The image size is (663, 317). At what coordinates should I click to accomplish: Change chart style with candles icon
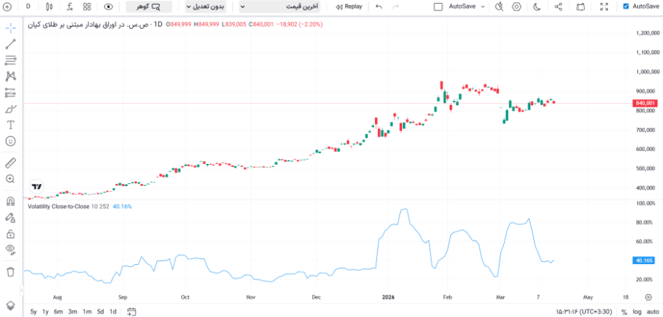pyautogui.click(x=49, y=7)
